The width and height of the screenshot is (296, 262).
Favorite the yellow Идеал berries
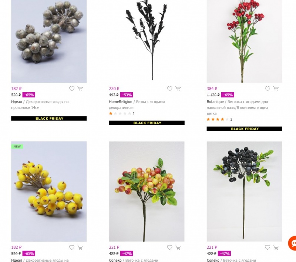click(x=72, y=247)
